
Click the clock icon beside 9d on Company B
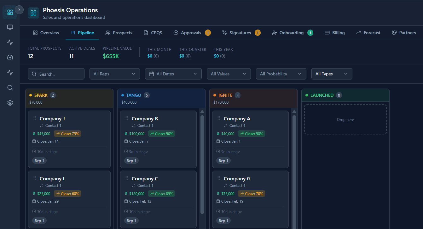126,151
